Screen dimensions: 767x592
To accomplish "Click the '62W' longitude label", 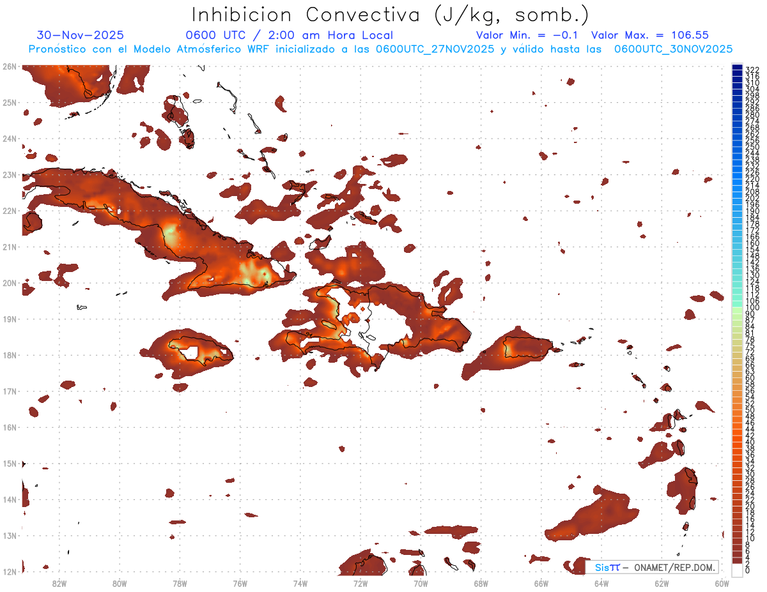I will pos(662,584).
